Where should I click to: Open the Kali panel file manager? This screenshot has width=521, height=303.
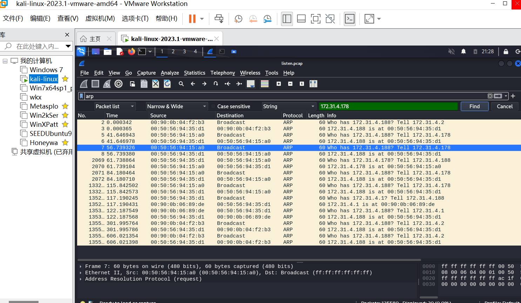tap(108, 51)
